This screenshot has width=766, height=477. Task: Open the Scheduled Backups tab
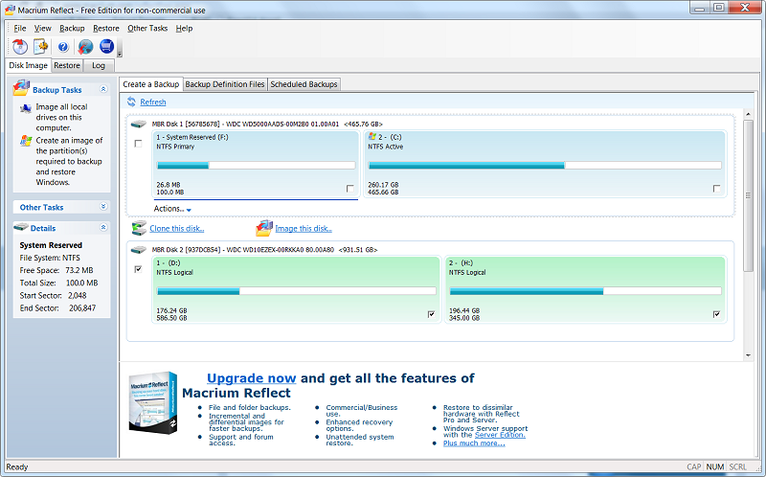click(x=304, y=84)
